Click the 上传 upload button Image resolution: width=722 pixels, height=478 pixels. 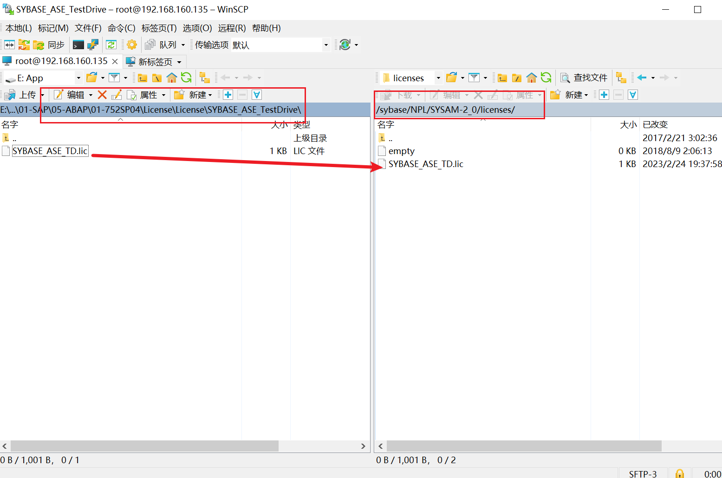coord(22,95)
